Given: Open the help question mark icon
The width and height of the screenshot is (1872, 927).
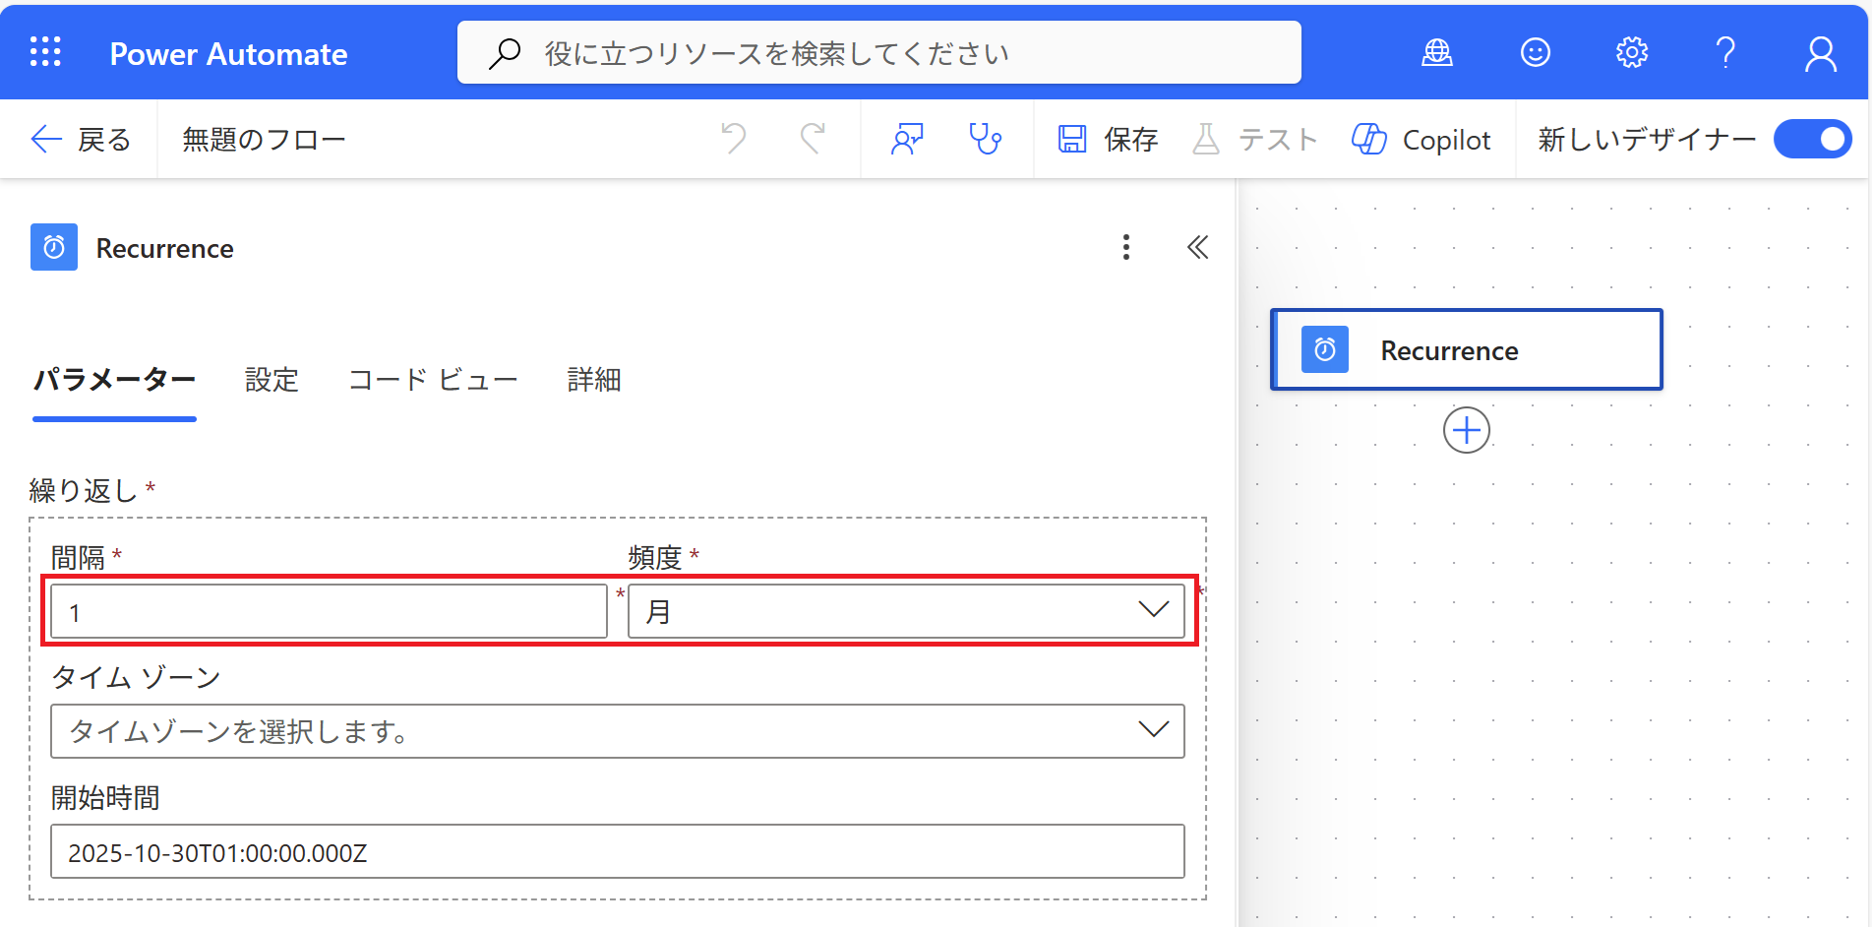Looking at the screenshot, I should click(x=1725, y=52).
